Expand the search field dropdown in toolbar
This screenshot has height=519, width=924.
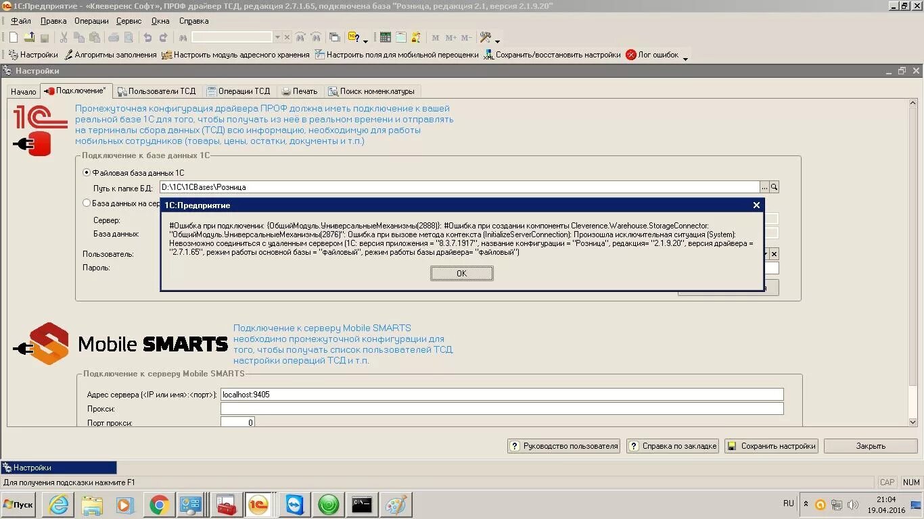[x=277, y=37]
